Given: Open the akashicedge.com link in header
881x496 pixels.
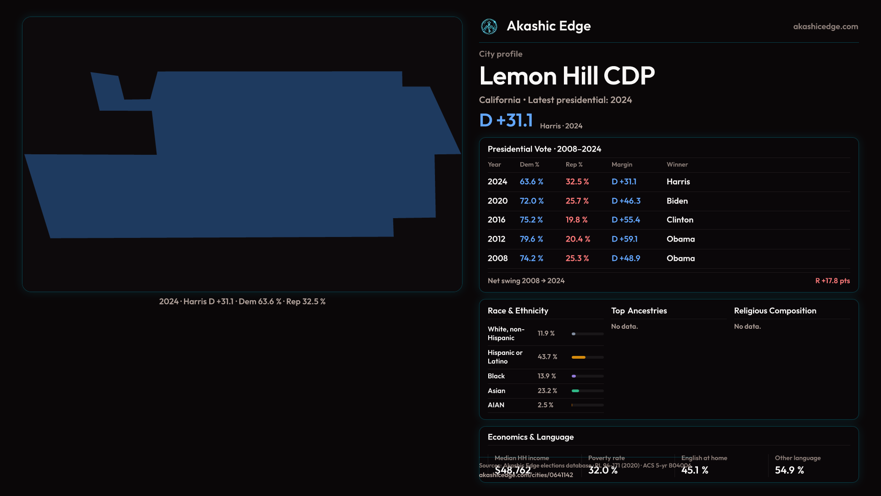Looking at the screenshot, I should (825, 27).
